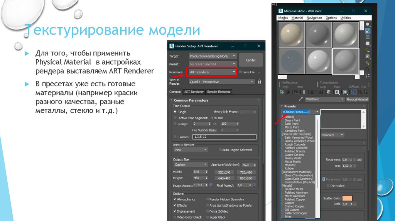
Task: Enable the Force 2-Sided checkbox
Action: (x=207, y=211)
